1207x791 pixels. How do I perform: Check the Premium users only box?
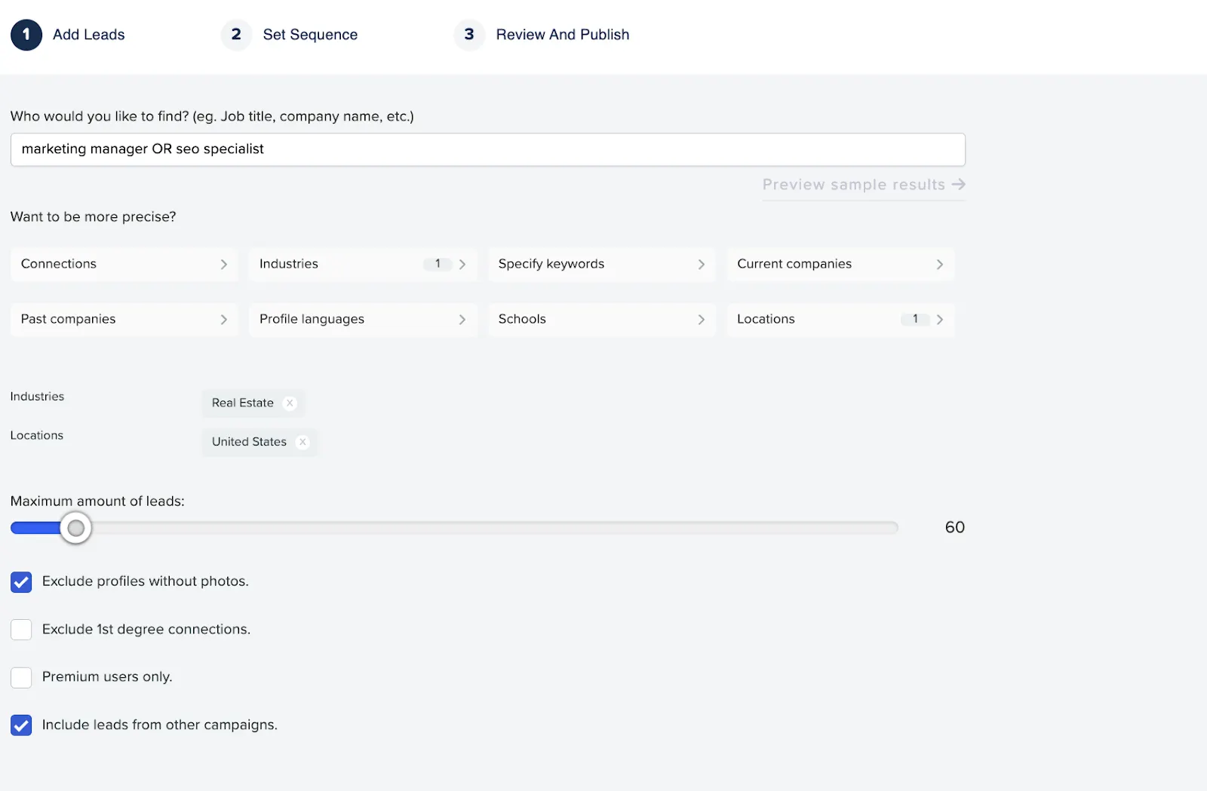tap(21, 677)
